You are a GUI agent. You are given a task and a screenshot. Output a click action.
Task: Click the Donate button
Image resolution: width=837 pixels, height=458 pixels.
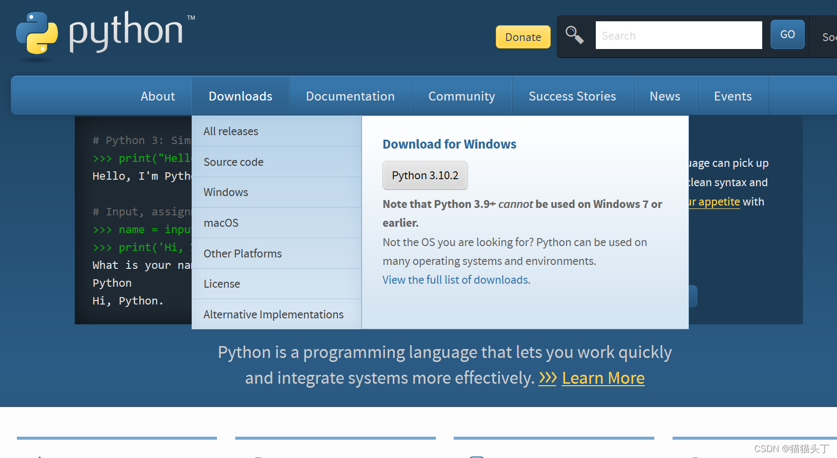tap(523, 37)
